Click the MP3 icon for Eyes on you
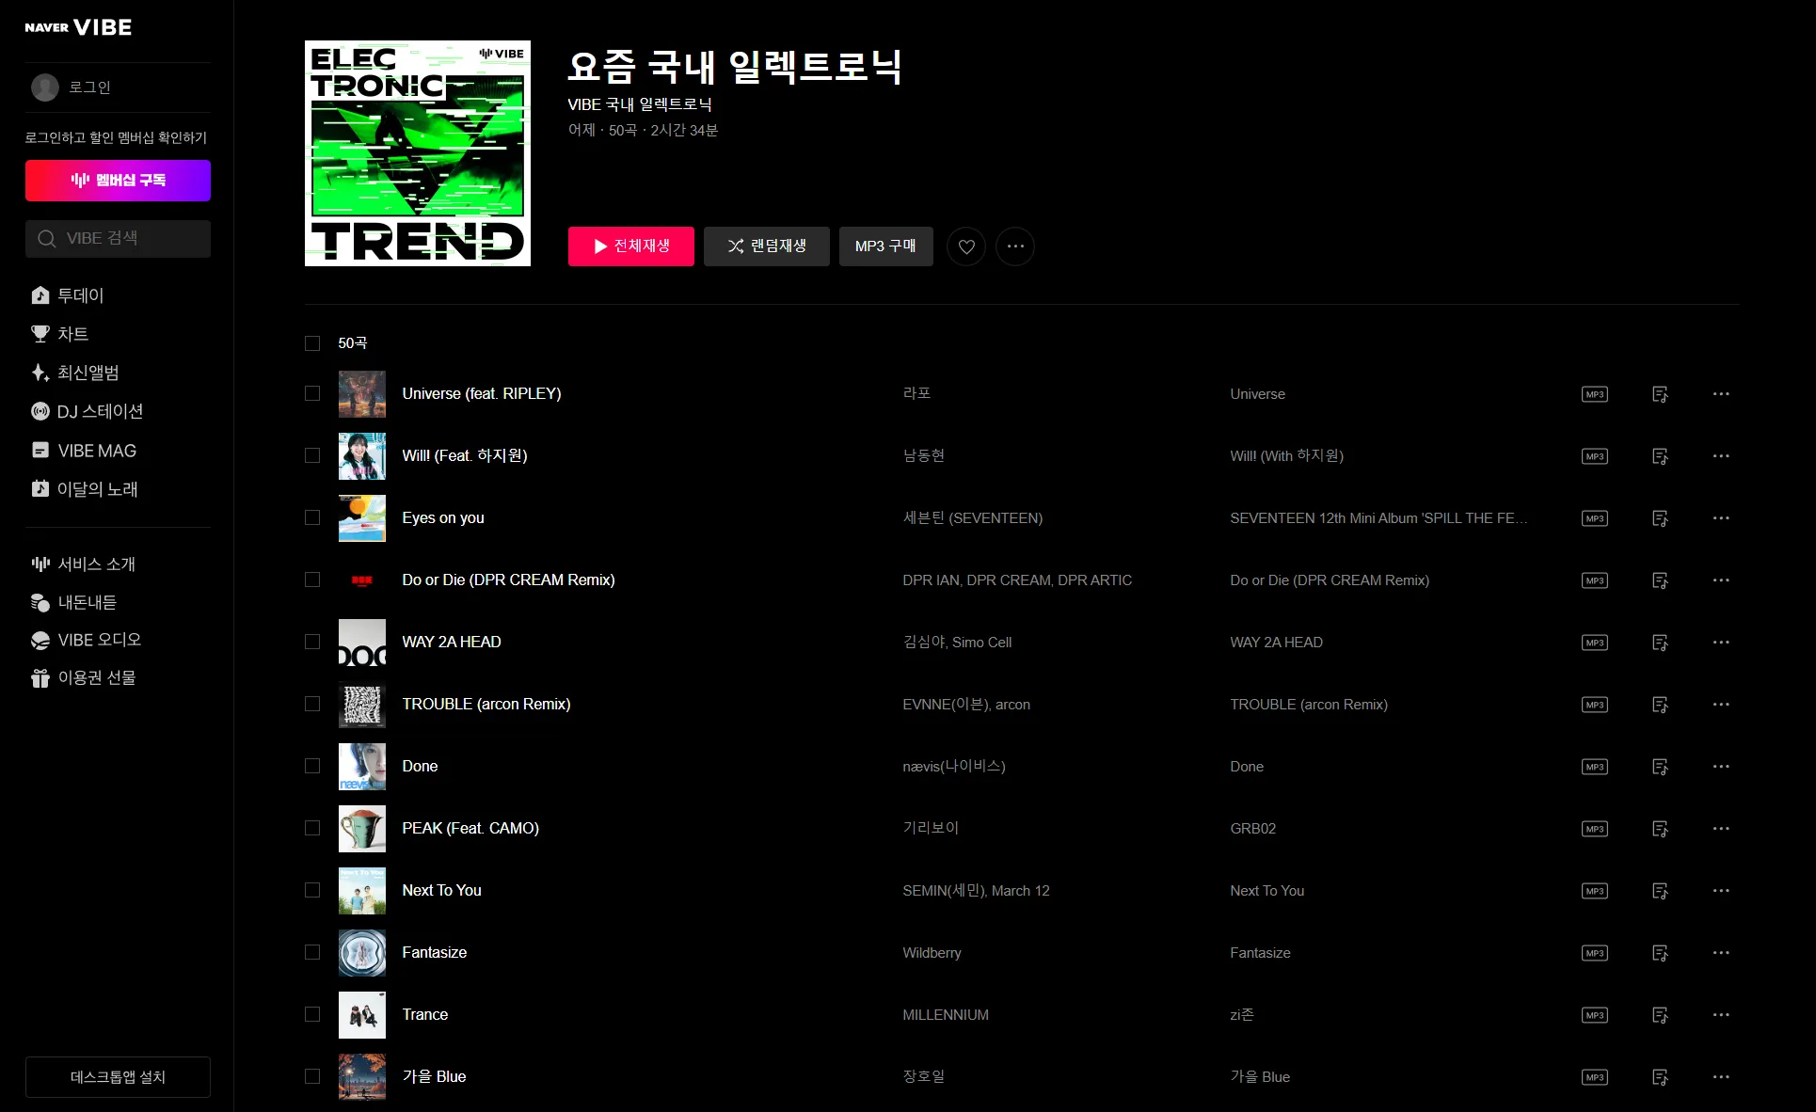This screenshot has height=1112, width=1816. tap(1595, 518)
